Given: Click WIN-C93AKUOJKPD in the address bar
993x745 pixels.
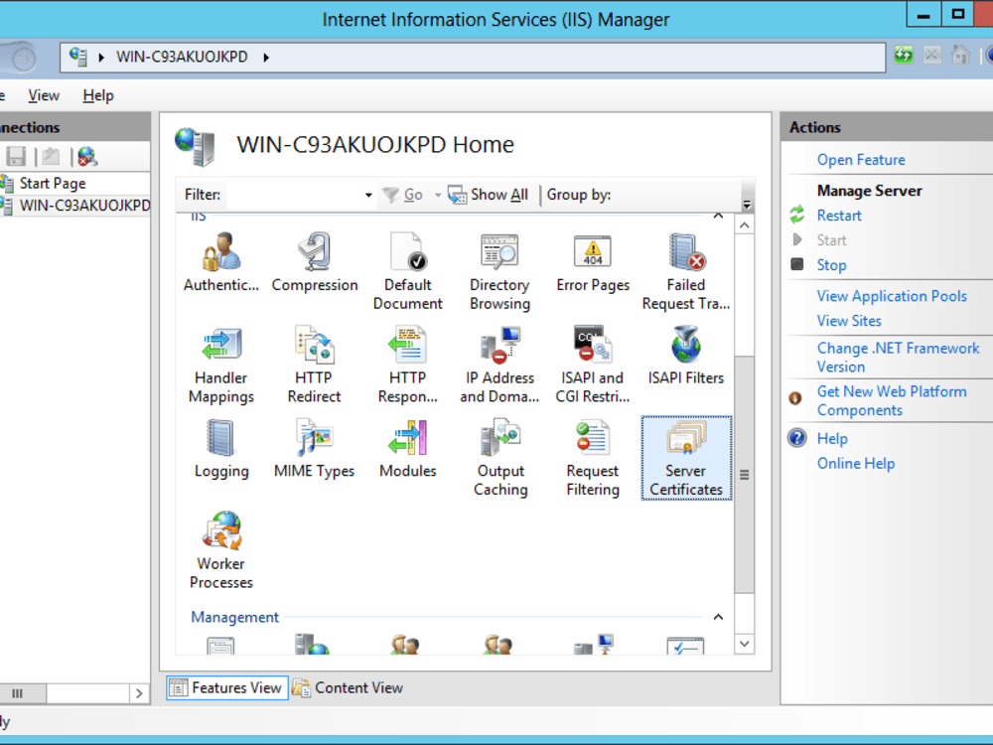Looking at the screenshot, I should tap(182, 57).
